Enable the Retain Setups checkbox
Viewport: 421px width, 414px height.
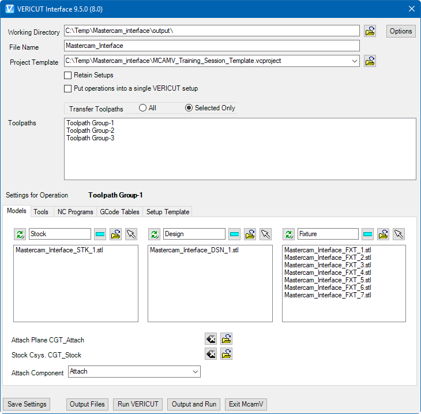pyautogui.click(x=68, y=75)
